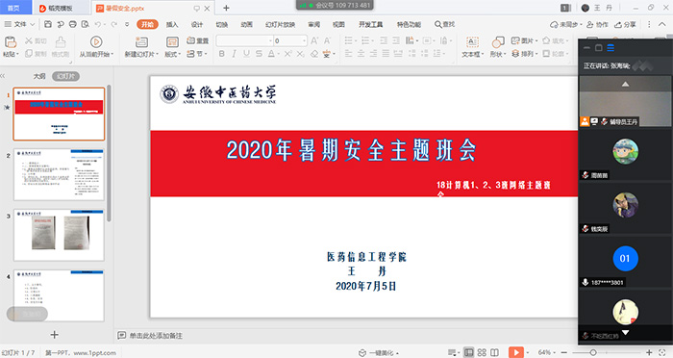Expand the 文件 file menu
This screenshot has width=673, height=358.
click(20, 24)
